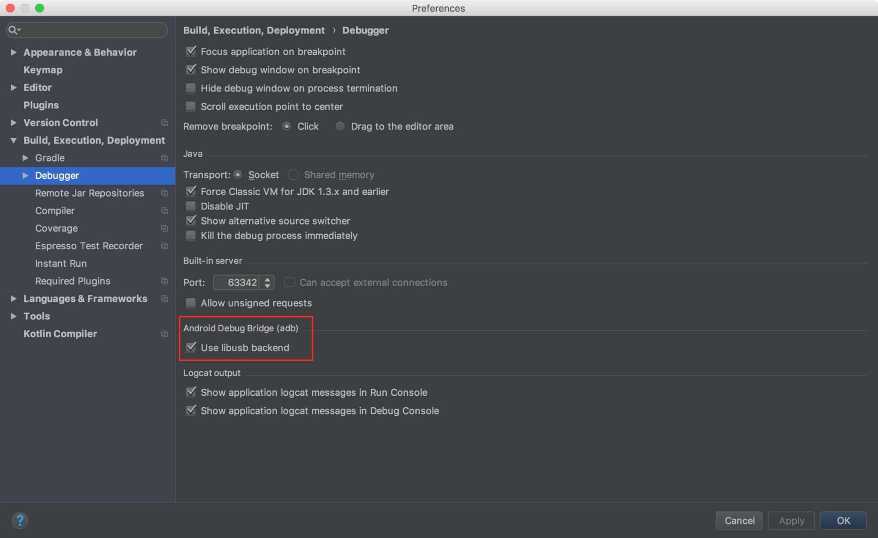Select Drag to editor area remove breakpoint

(339, 126)
